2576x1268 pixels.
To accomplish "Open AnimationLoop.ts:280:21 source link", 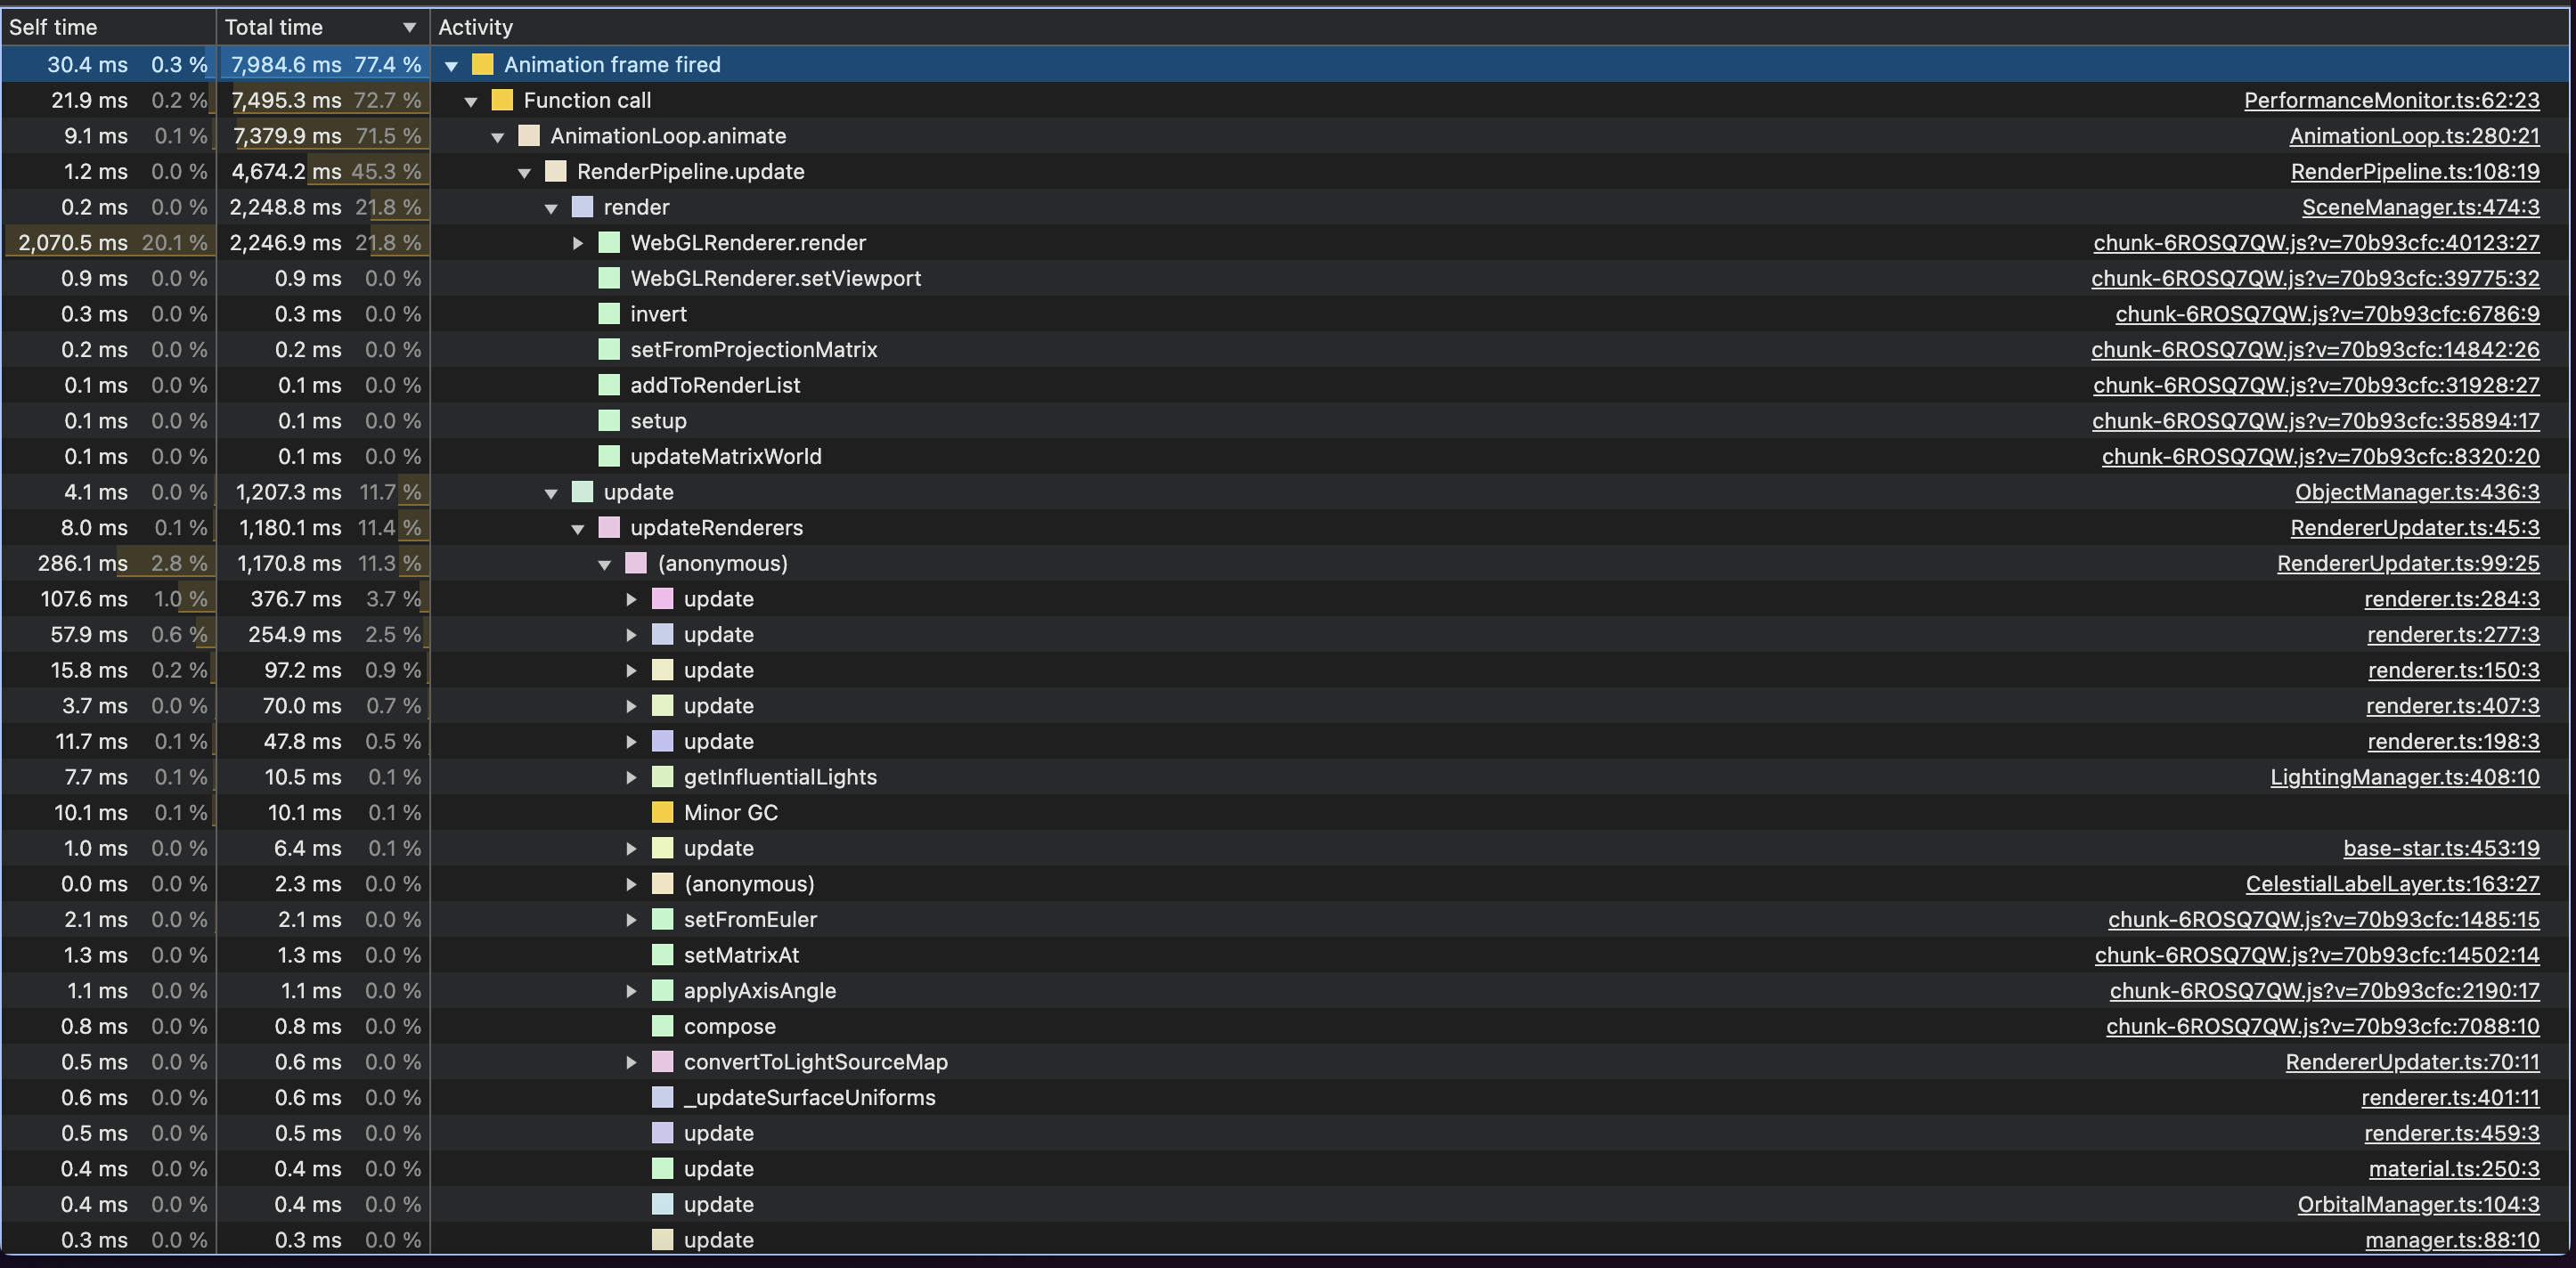I will (x=2414, y=136).
